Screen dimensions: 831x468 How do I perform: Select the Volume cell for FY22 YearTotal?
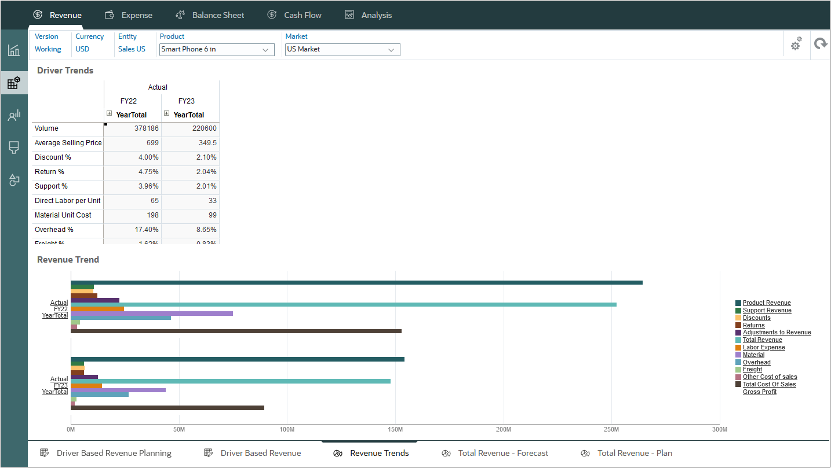point(132,128)
